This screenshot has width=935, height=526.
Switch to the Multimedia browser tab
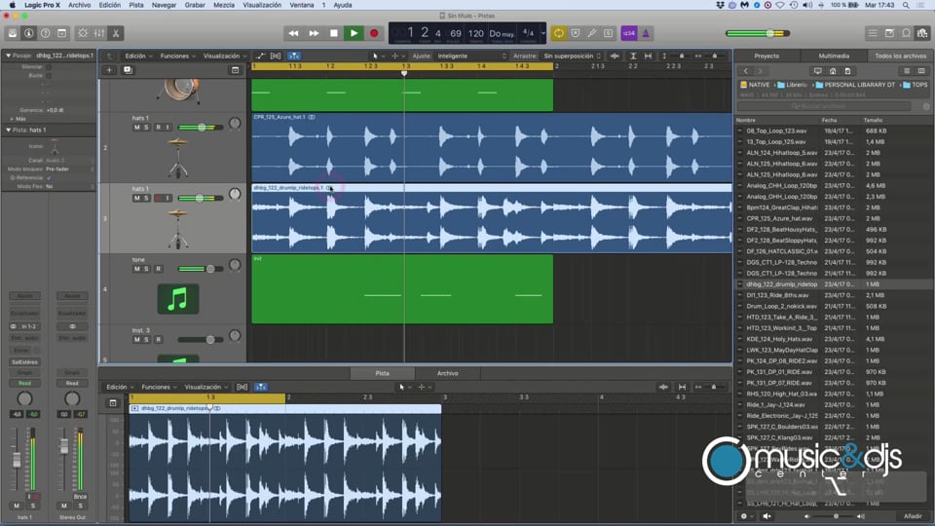(834, 56)
